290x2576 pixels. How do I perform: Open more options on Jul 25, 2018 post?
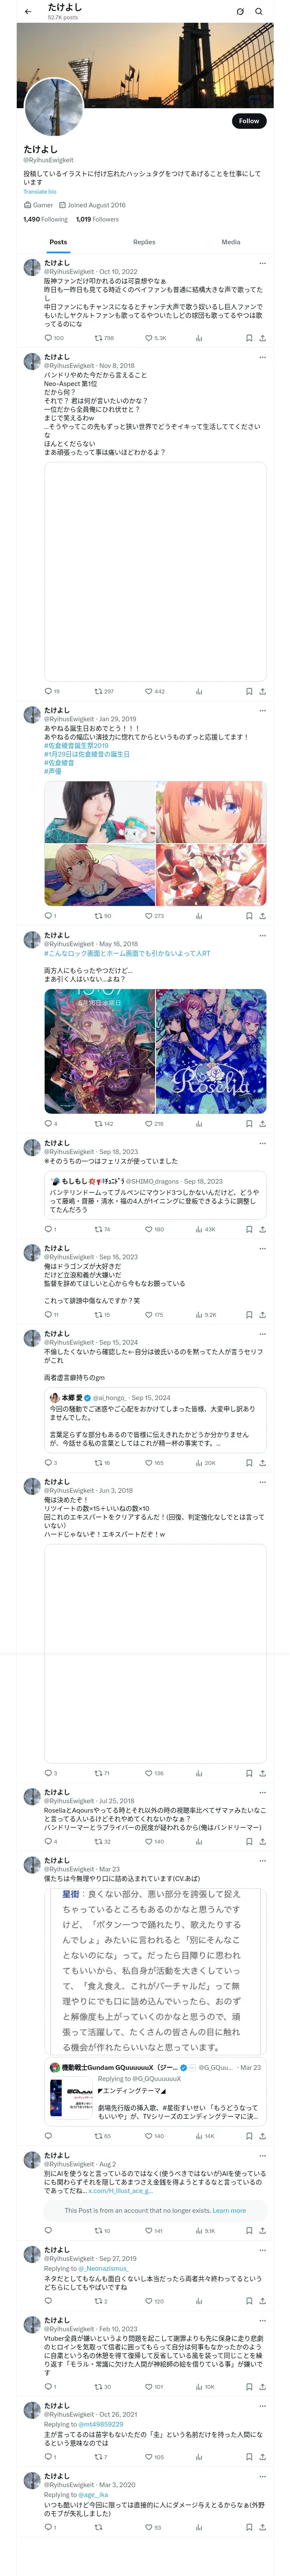coord(262,1792)
